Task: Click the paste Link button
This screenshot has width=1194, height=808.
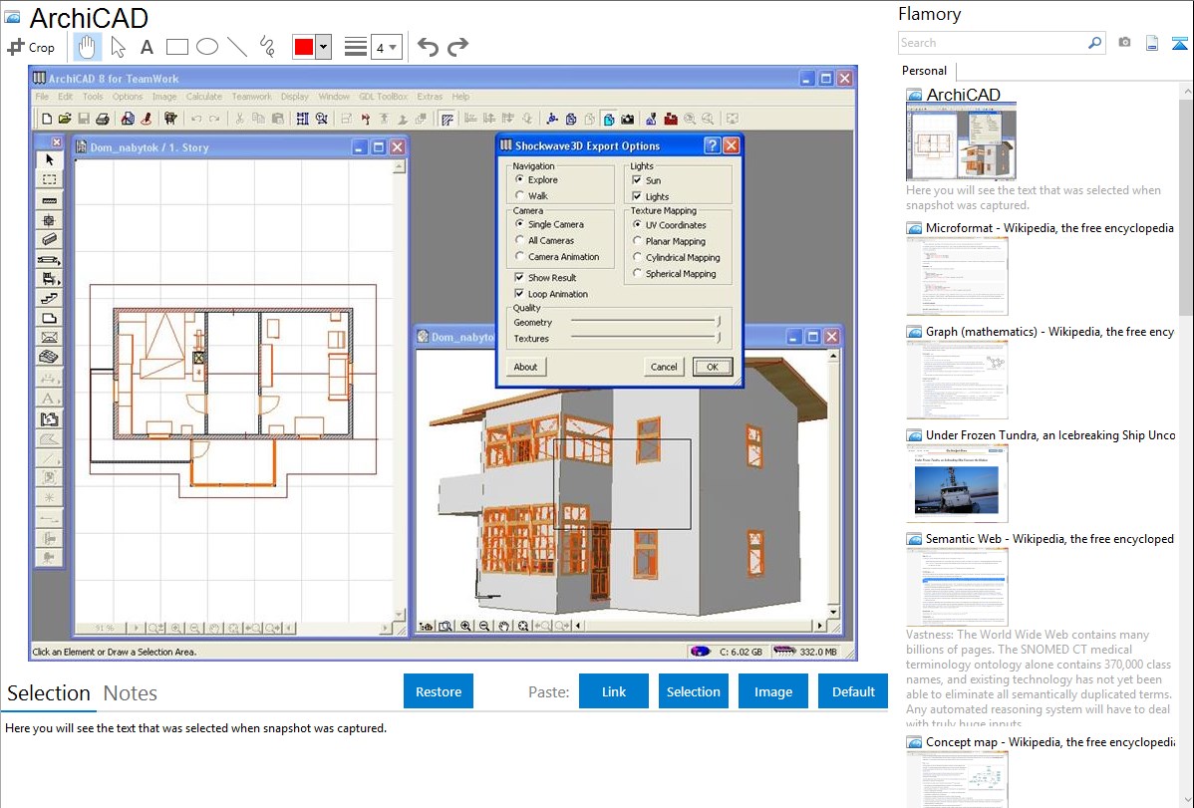Action: [x=614, y=691]
